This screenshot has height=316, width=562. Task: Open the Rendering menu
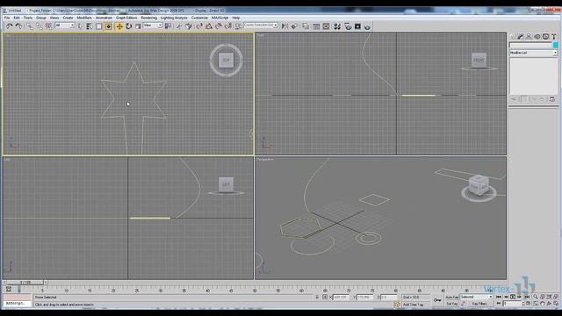[148, 18]
